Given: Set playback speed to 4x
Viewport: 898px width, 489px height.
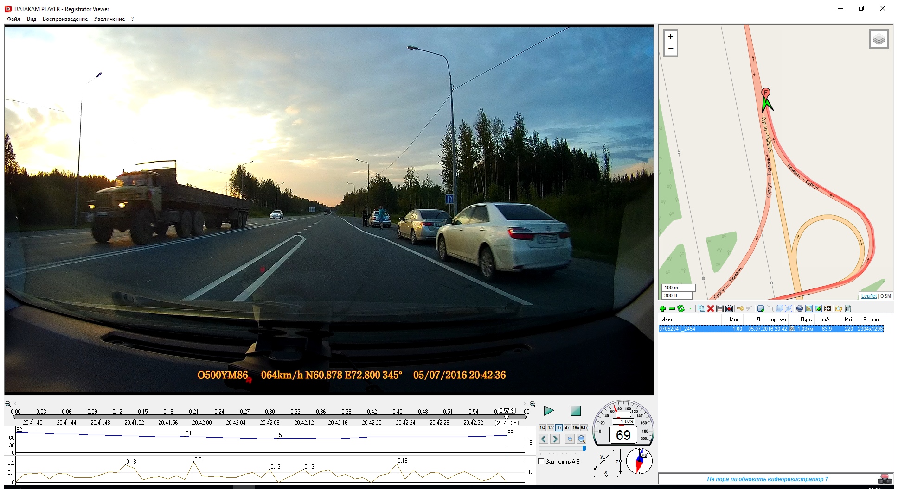Looking at the screenshot, I should [567, 428].
